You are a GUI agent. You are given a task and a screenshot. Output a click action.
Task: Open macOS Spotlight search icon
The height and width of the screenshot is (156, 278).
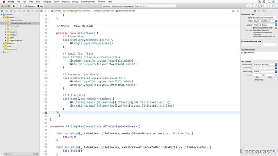coord(269,2)
